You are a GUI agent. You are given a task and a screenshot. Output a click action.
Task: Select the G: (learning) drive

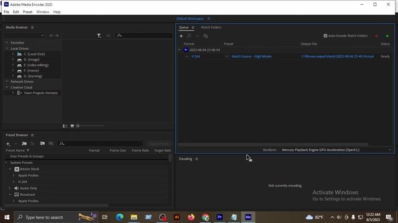[33, 76]
